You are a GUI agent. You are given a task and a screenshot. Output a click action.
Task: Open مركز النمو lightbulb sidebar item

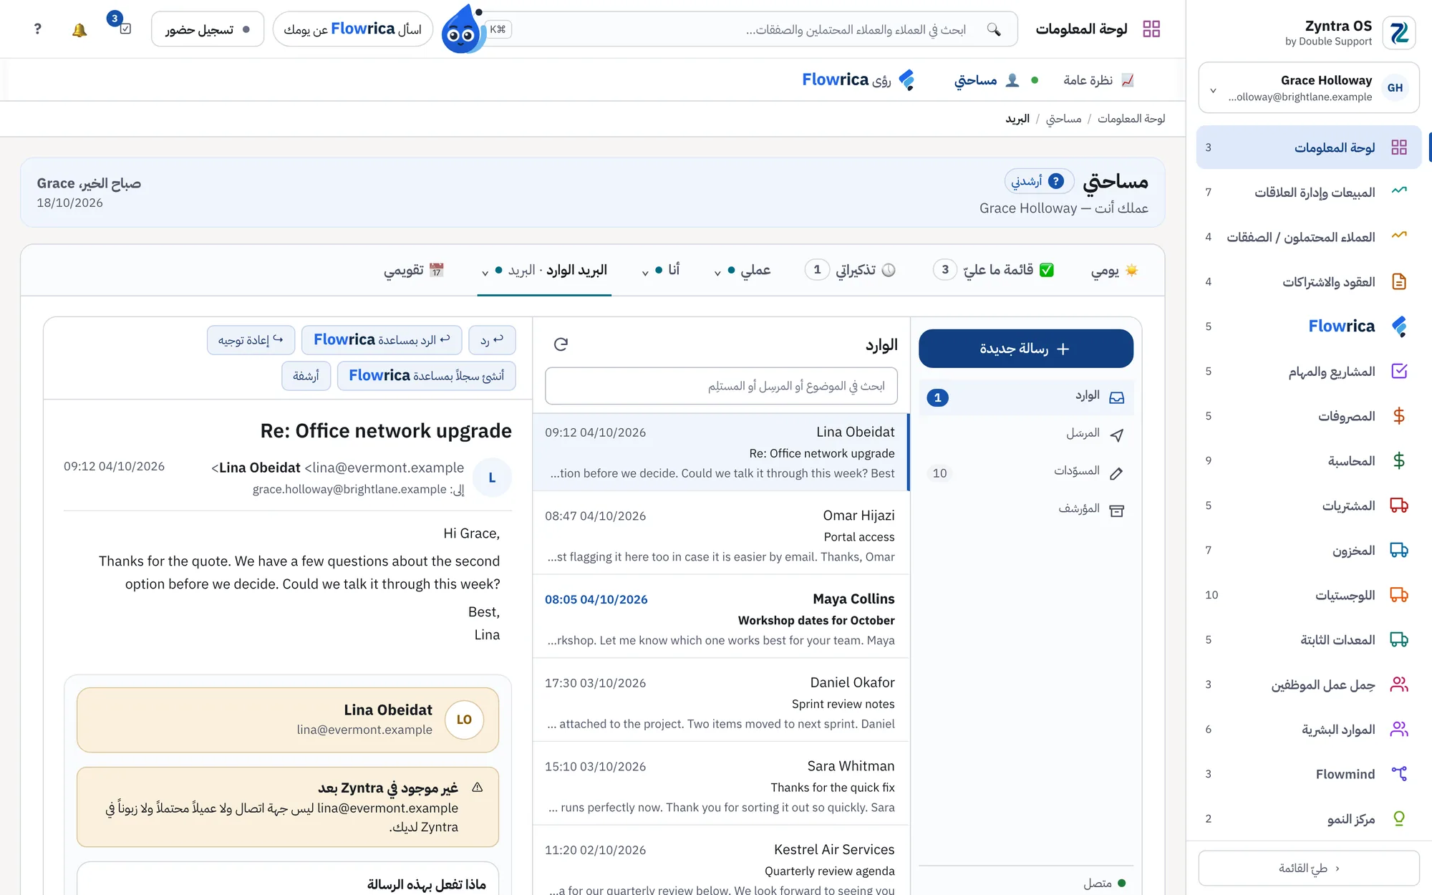[x=1309, y=818]
